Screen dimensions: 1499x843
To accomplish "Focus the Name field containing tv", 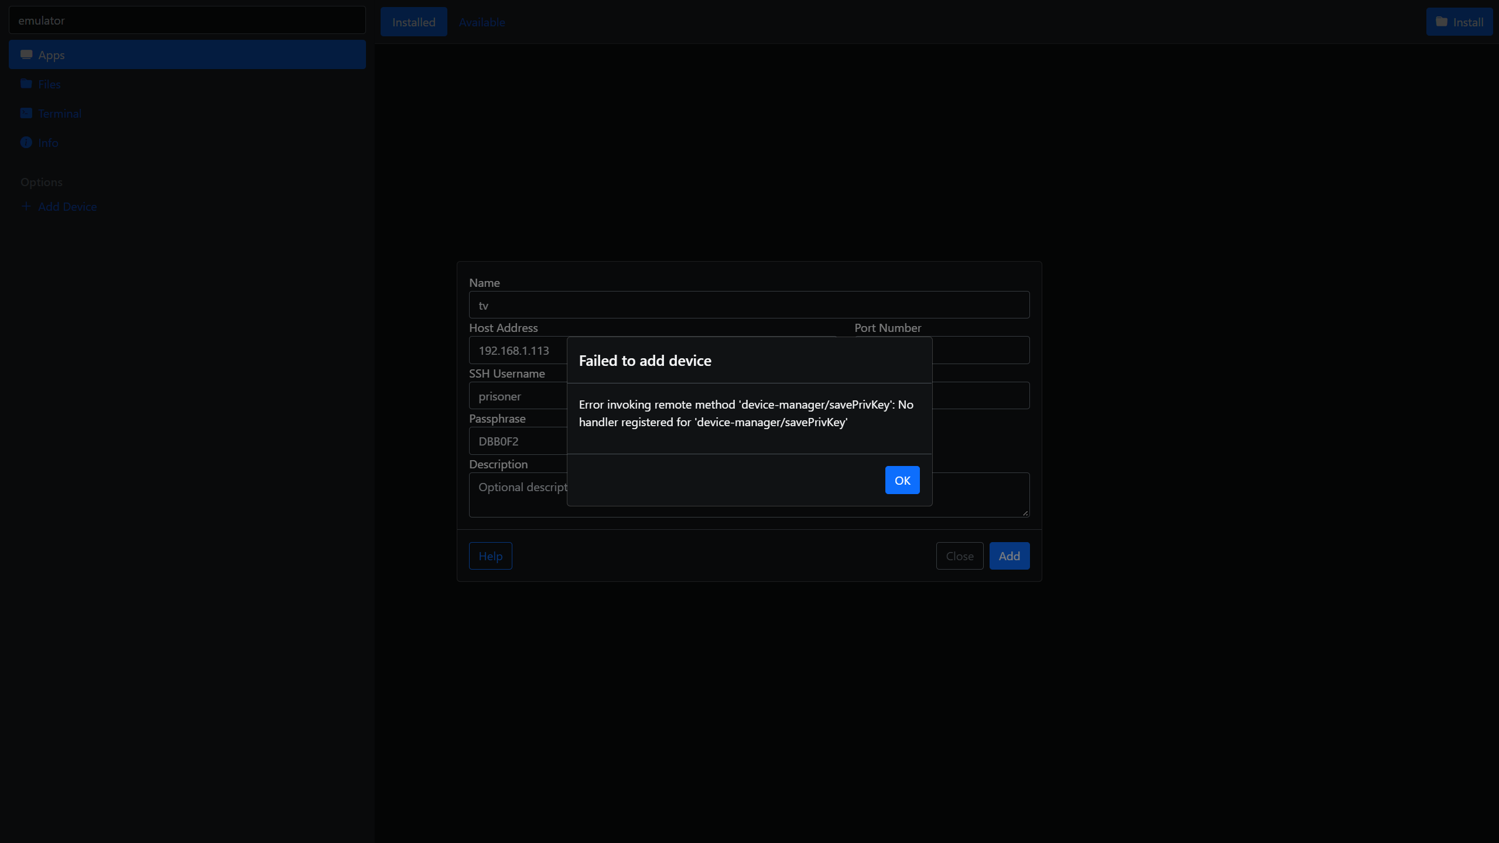I will [x=749, y=305].
